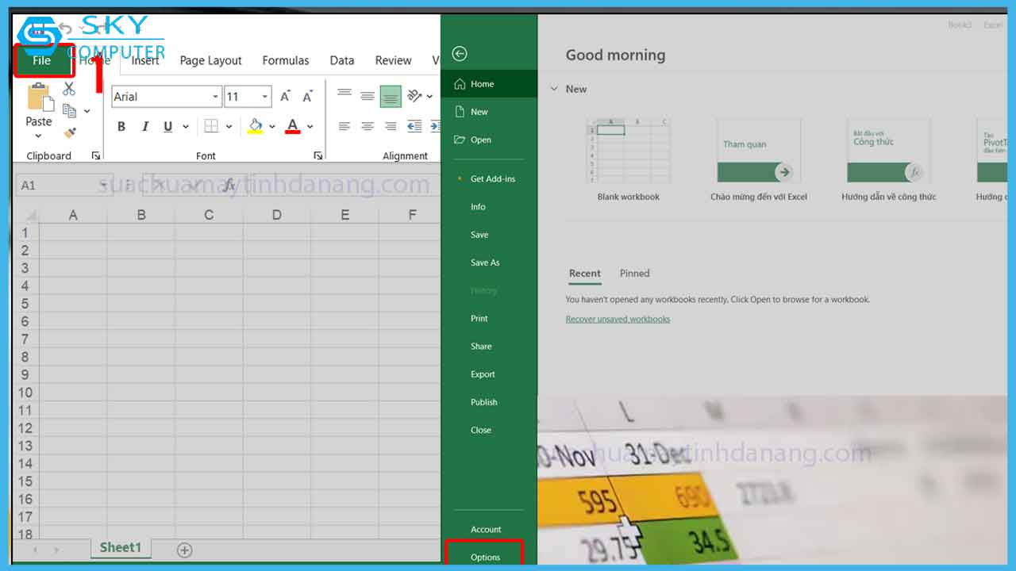The width and height of the screenshot is (1016, 571).
Task: Open Get Add-ins in backstage menu
Action: (490, 178)
